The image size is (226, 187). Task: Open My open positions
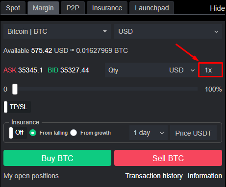point(31,176)
